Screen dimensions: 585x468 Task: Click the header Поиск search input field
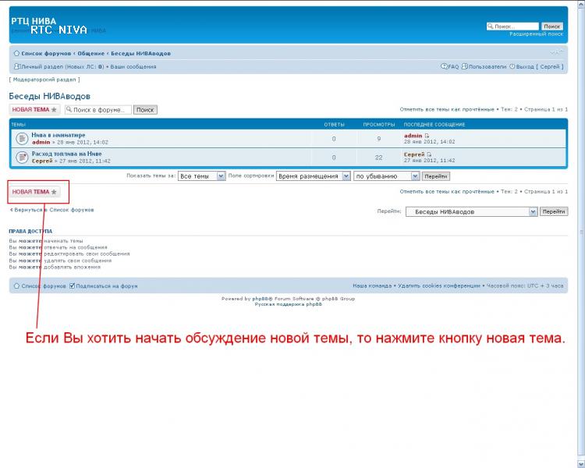pyautogui.click(x=512, y=27)
